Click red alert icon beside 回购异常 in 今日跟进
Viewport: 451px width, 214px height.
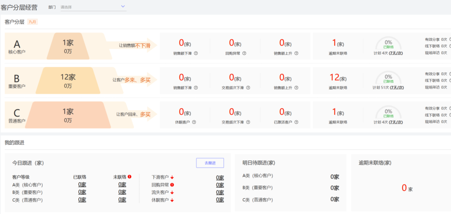point(172,185)
